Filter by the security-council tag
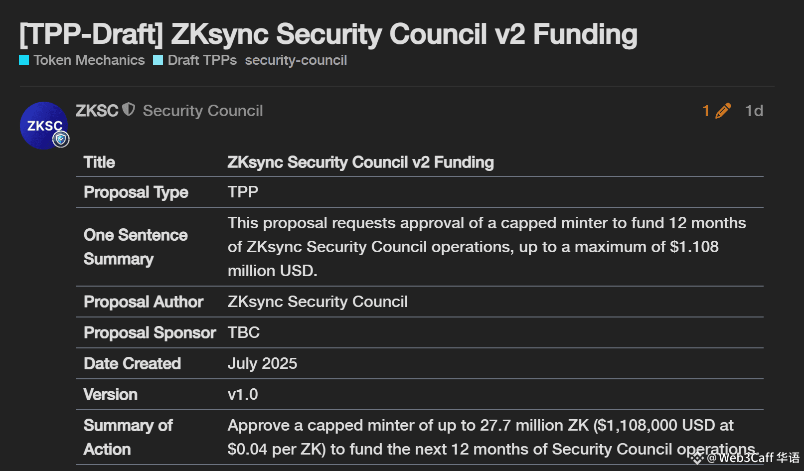Viewport: 804px width, 471px height. tap(296, 60)
